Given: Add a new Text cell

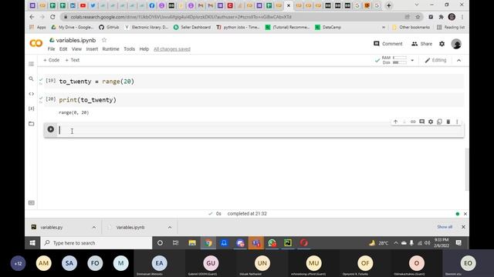Looking at the screenshot, I should point(72,60).
